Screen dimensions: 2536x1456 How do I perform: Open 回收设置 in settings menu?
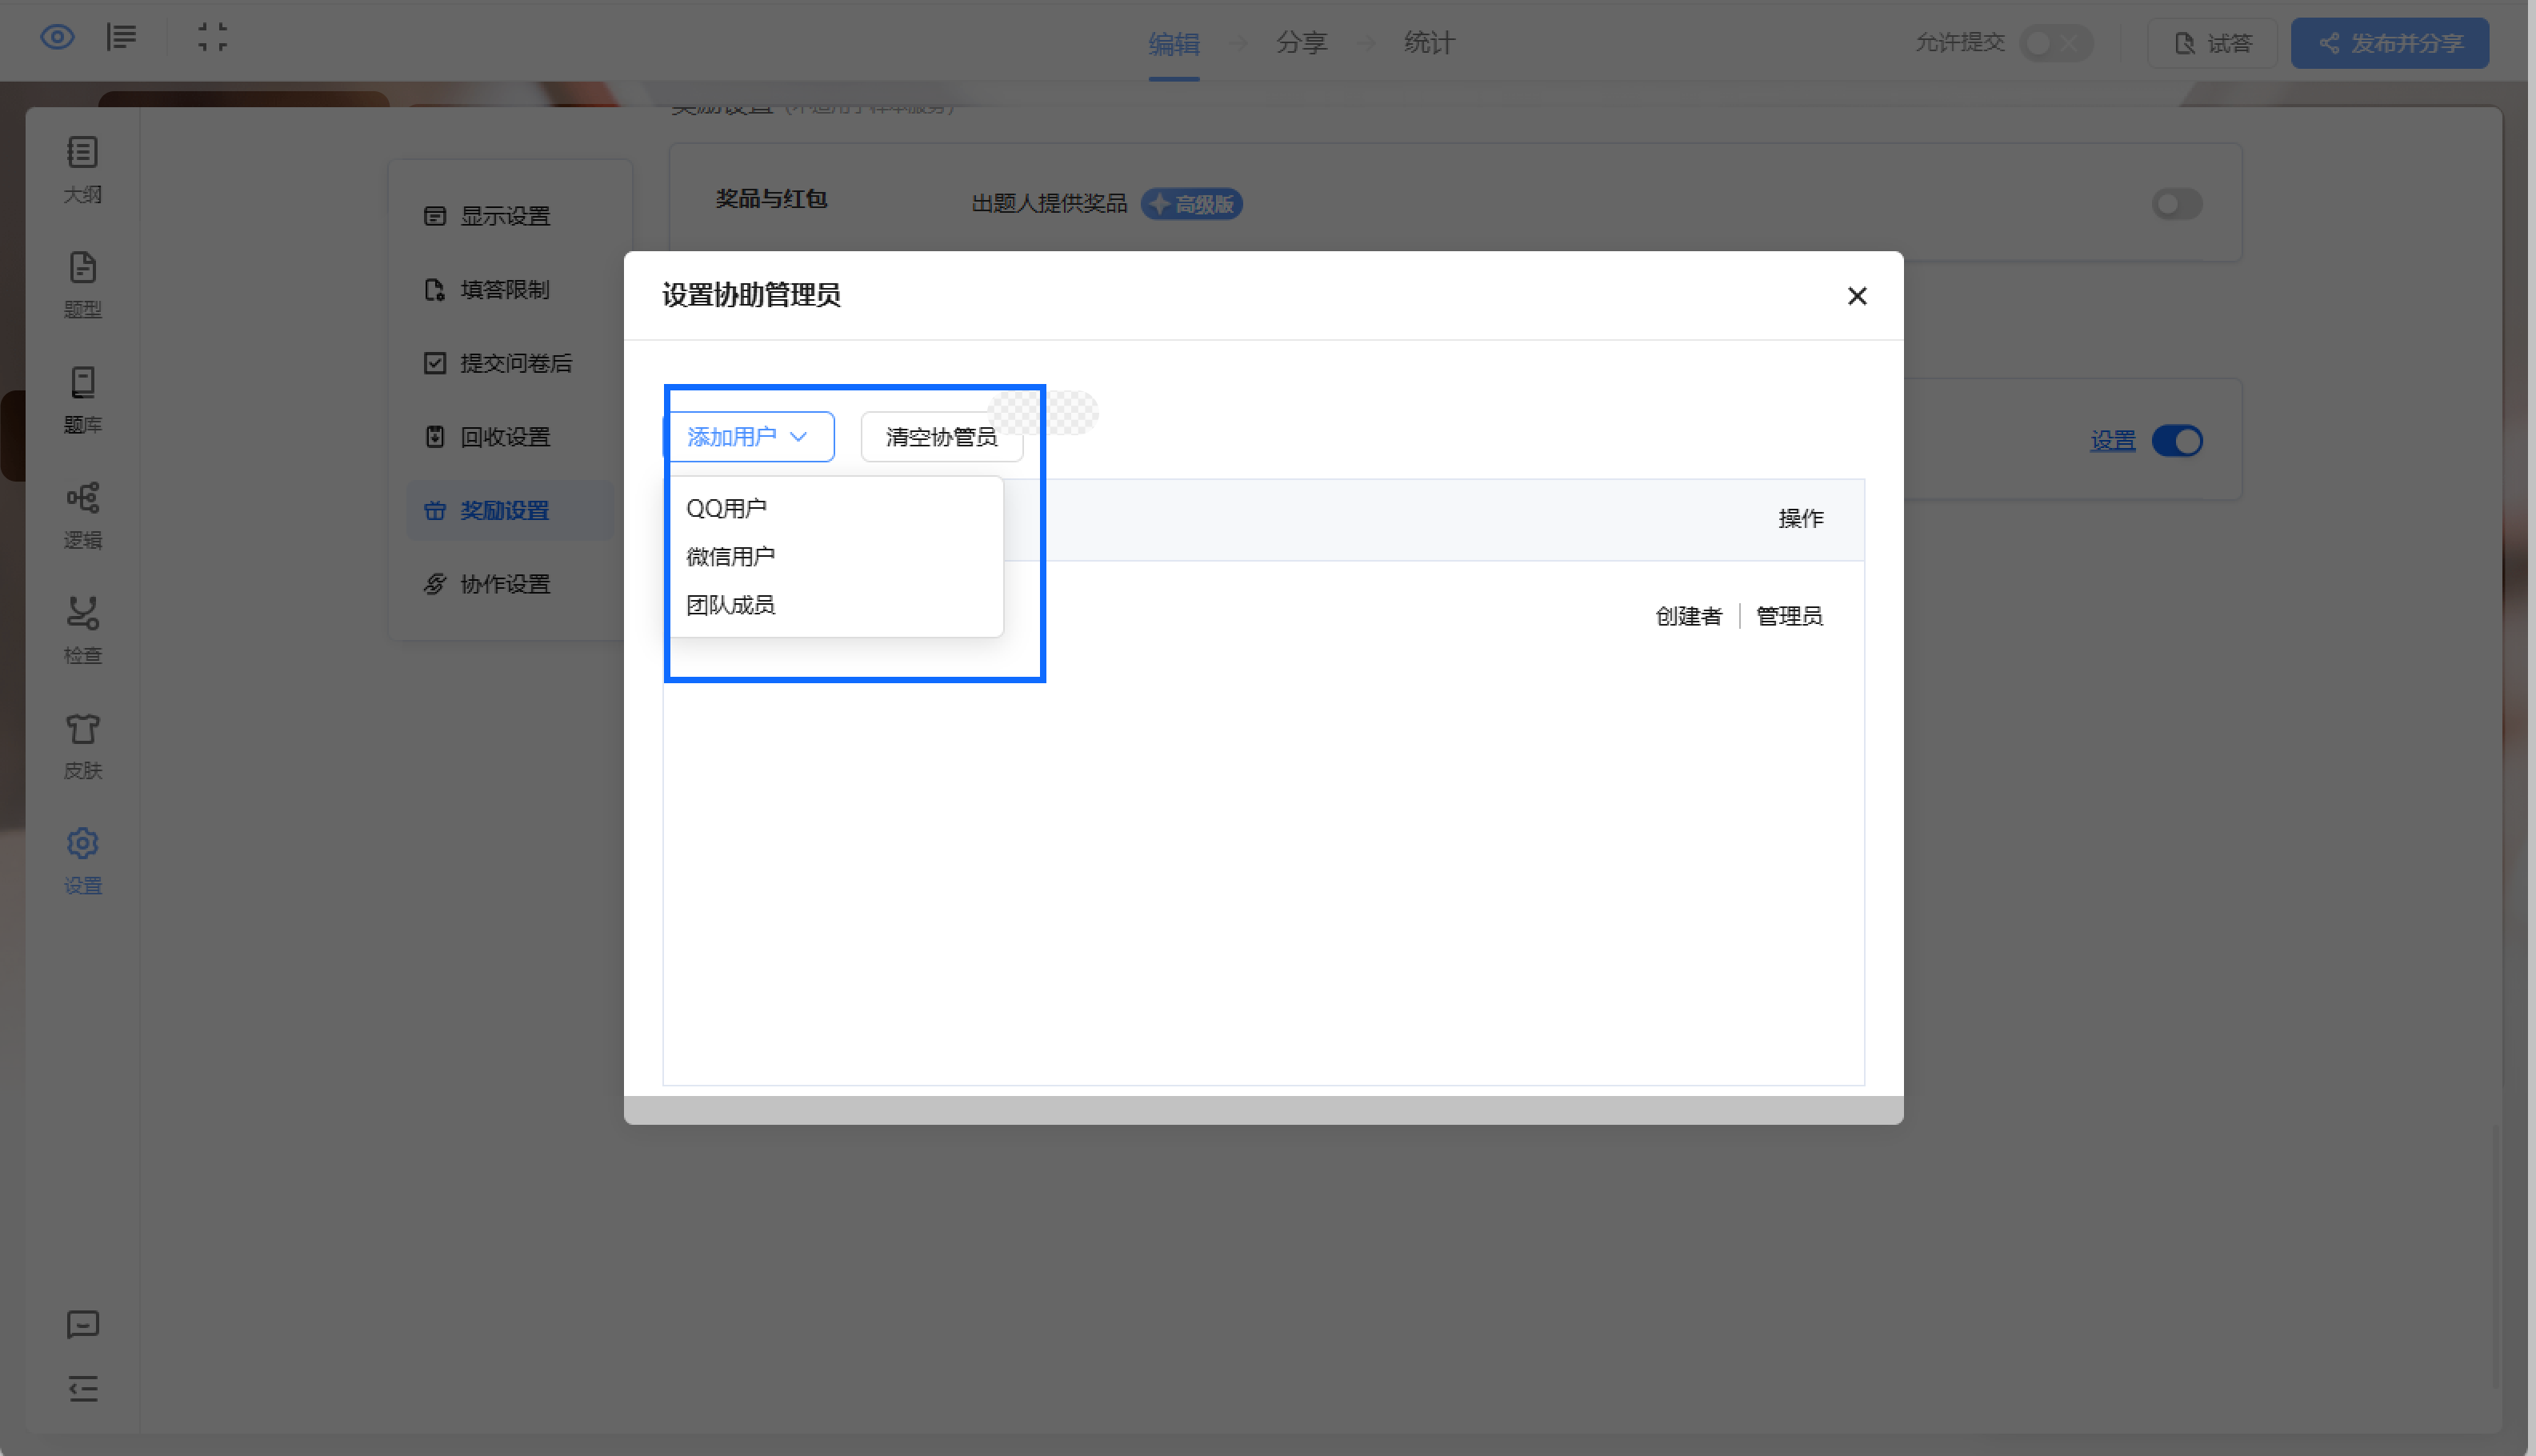pos(510,437)
